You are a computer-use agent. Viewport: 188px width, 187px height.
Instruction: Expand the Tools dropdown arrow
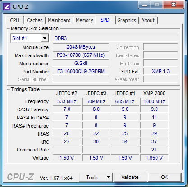point(108,177)
